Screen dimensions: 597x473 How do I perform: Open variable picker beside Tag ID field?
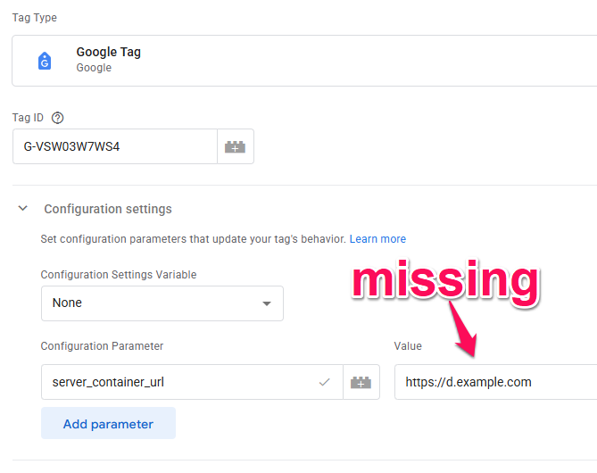coord(235,147)
